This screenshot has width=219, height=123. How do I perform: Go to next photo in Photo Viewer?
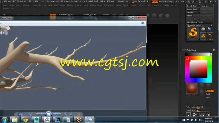coord(57,114)
